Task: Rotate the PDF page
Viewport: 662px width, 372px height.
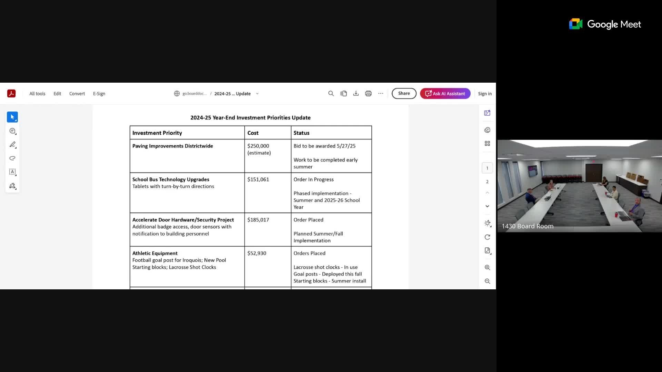Action: pos(487,237)
